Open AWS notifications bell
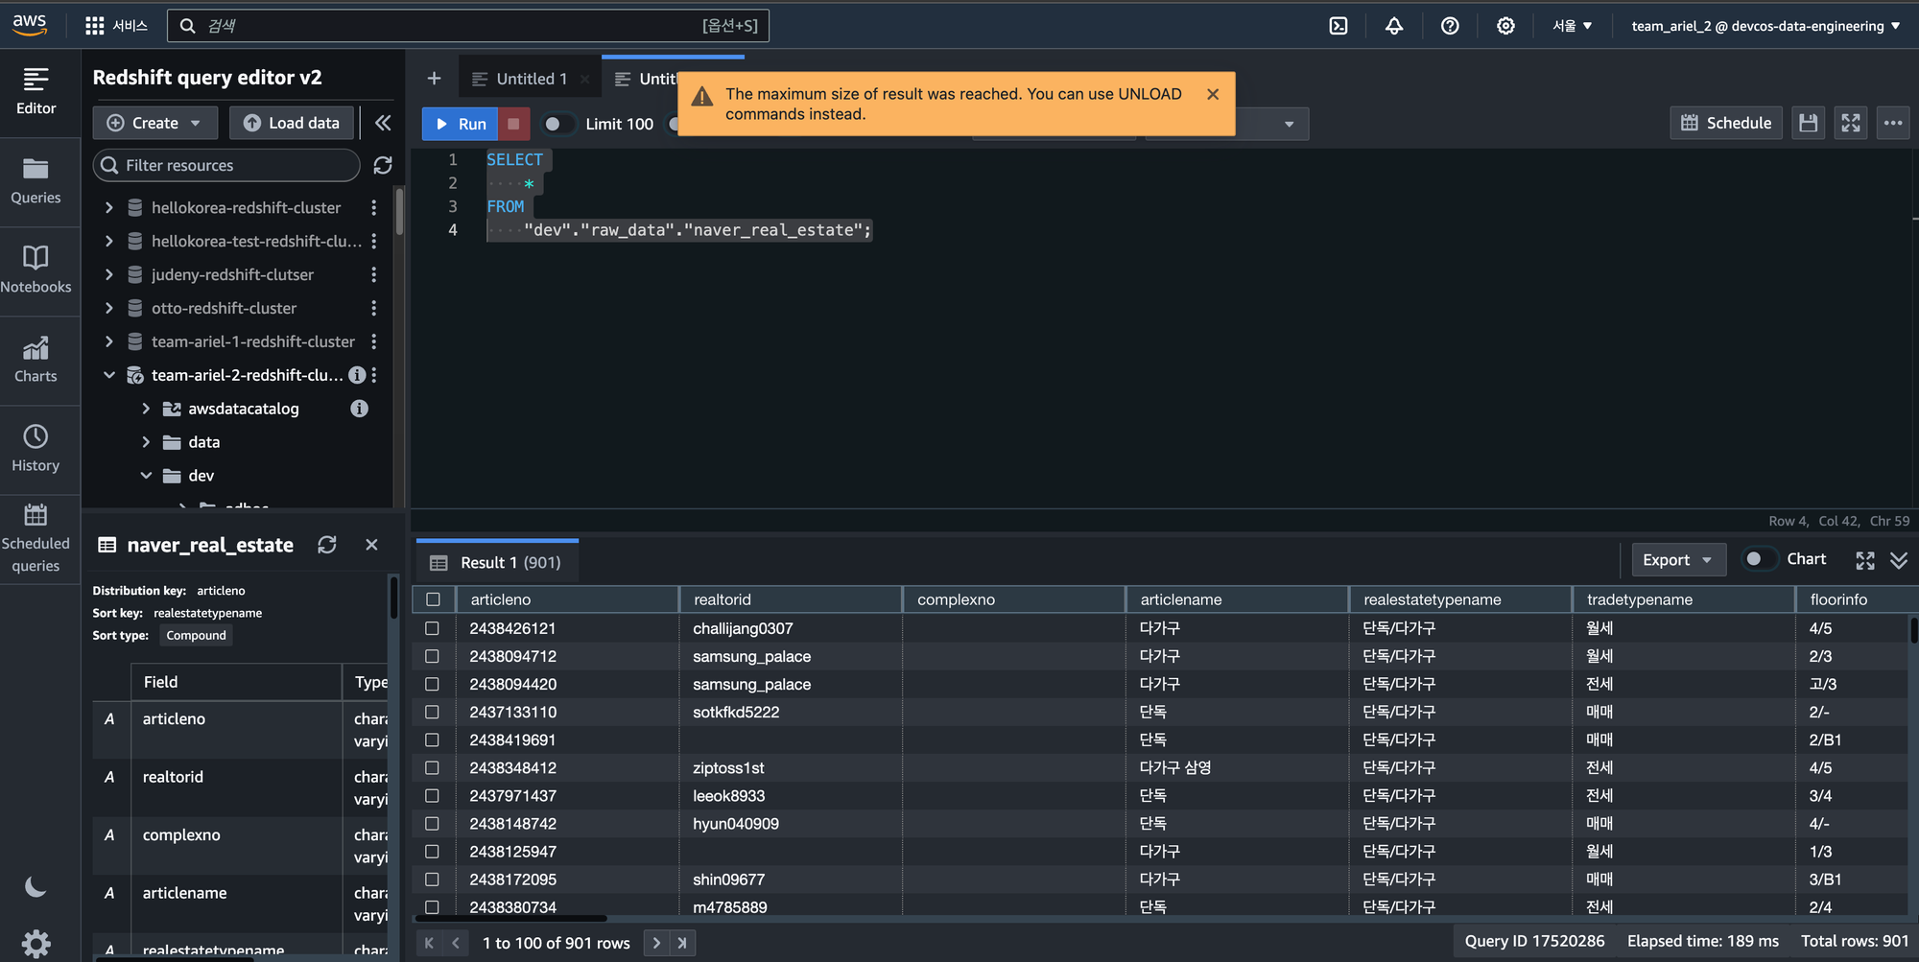Viewport: 1919px width, 962px height. coord(1394,26)
